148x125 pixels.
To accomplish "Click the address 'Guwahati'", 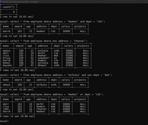I will [44, 58].
